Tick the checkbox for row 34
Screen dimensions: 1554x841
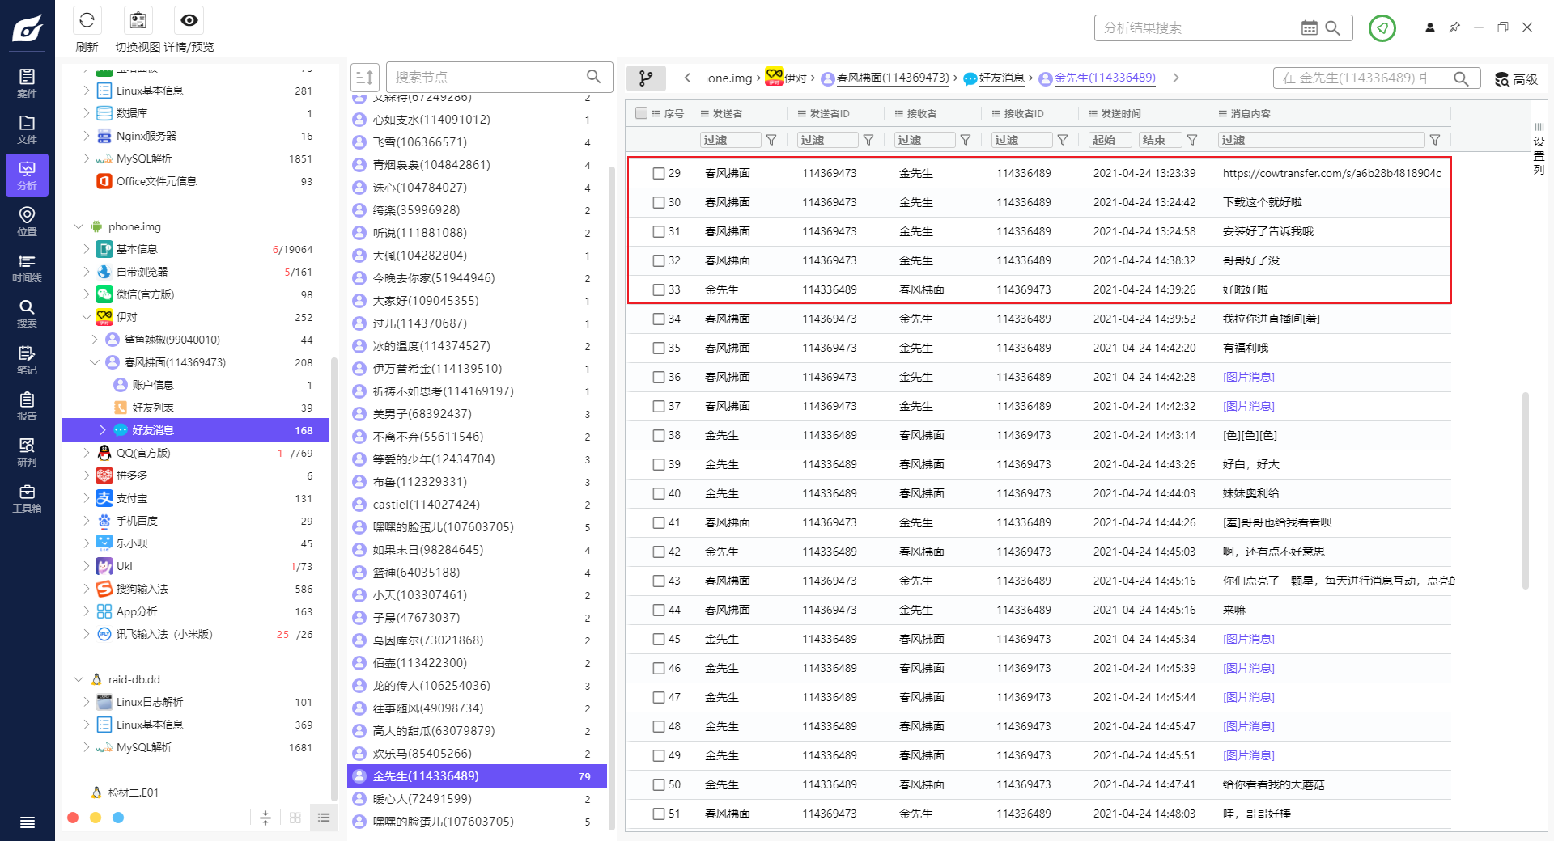coord(659,319)
